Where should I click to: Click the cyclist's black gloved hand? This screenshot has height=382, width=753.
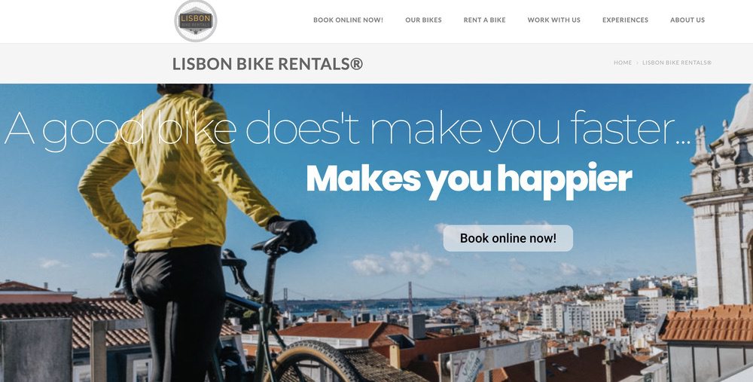(x=292, y=233)
